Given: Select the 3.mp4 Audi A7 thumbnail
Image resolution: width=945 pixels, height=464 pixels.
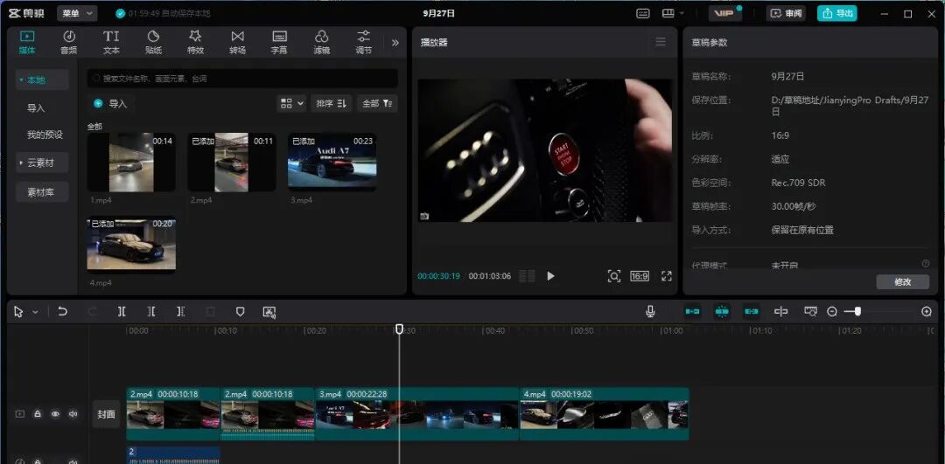Looking at the screenshot, I should 332,162.
